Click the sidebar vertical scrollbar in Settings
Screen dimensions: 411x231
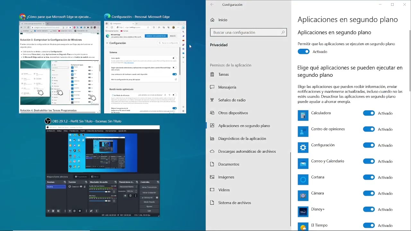click(291, 189)
